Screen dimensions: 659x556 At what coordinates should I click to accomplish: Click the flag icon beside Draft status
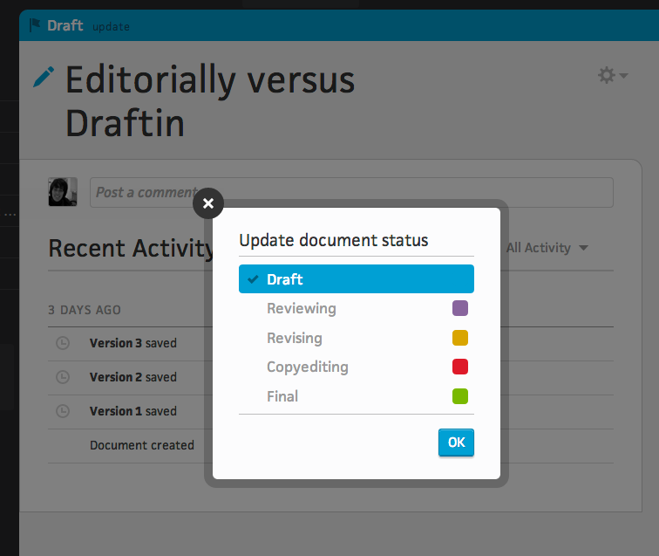click(35, 25)
